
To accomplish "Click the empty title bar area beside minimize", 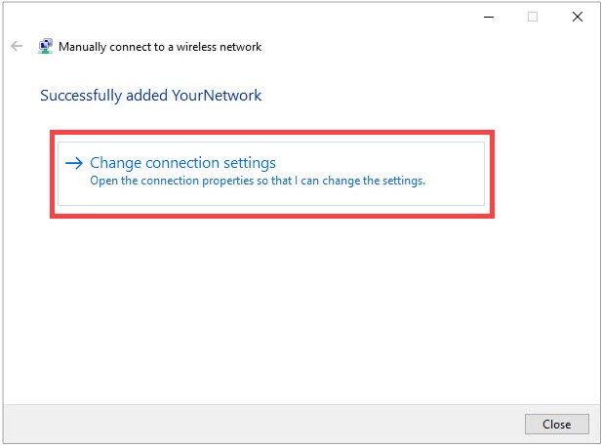I will pos(345,17).
